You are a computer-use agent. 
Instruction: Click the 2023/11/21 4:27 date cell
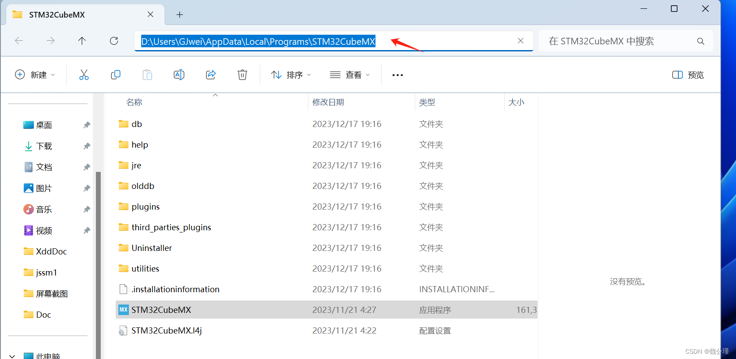point(344,310)
